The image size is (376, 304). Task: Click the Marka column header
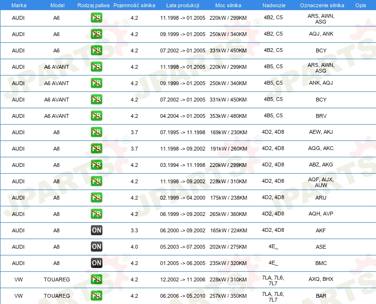19,5
